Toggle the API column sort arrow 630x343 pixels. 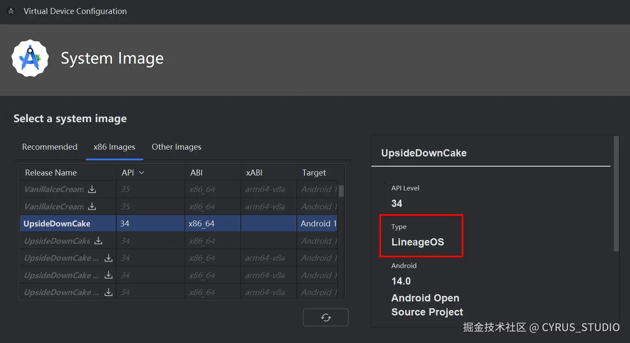click(x=142, y=173)
